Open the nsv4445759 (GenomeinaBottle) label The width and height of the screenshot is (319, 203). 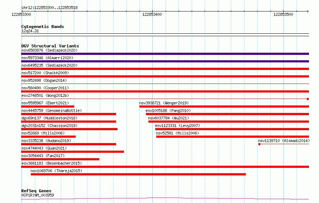coord(52,110)
